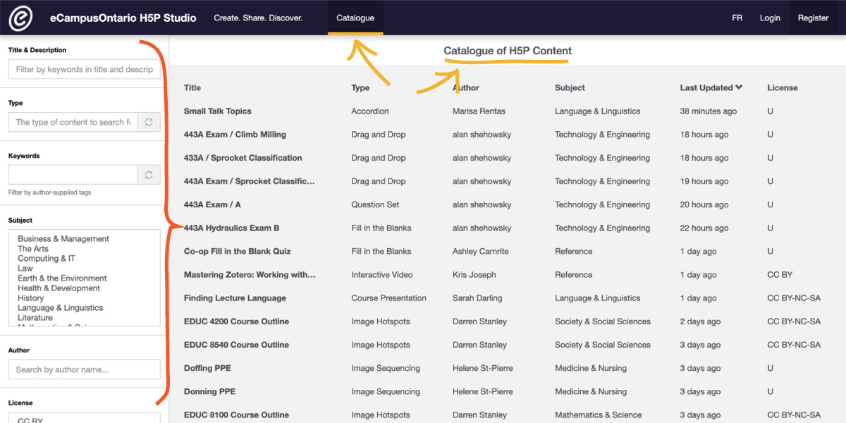The image size is (846, 423).
Task: Sort by the Subject column header
Action: tap(570, 88)
